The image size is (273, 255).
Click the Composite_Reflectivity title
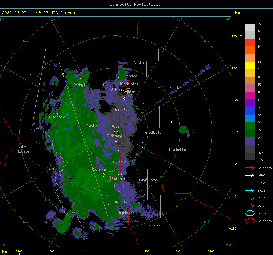click(136, 5)
